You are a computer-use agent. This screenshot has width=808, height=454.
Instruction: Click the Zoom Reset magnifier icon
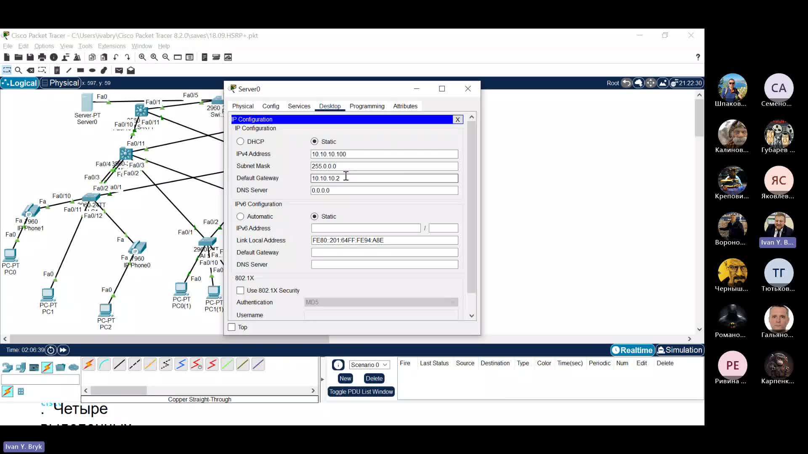click(154, 57)
